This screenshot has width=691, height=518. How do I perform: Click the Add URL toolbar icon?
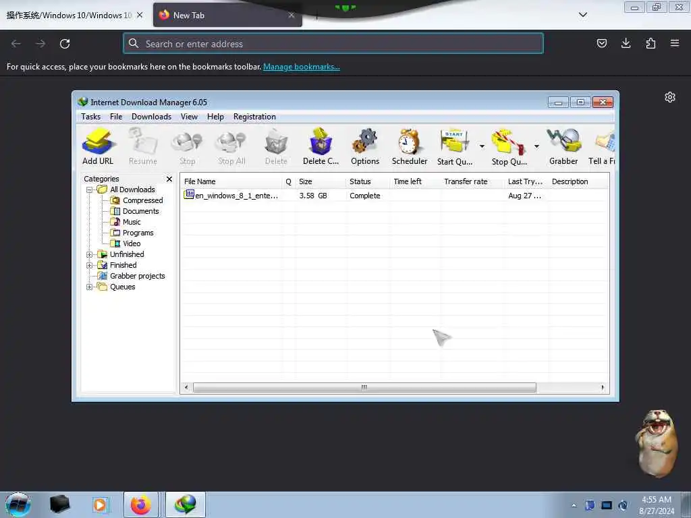point(98,146)
